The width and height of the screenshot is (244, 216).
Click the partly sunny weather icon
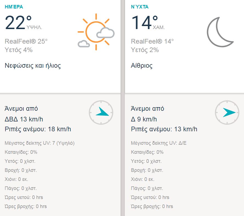[96, 32]
